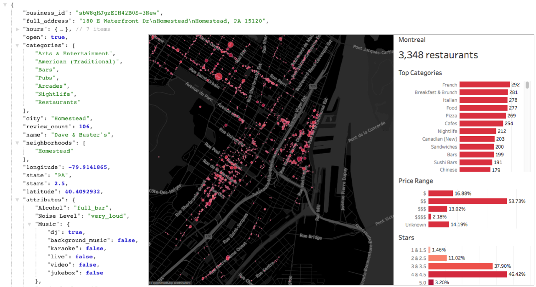This screenshot has width=536, height=287.
Task: Collapse the "neighborhoods" array
Action: coord(18,143)
